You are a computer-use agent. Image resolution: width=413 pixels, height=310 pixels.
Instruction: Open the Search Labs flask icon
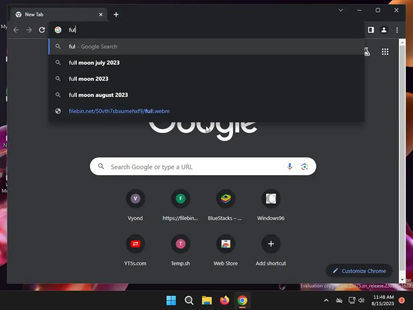[x=367, y=52]
